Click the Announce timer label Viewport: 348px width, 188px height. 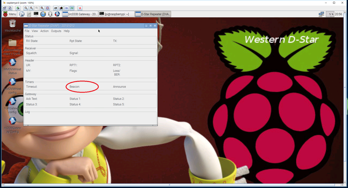pos(119,87)
